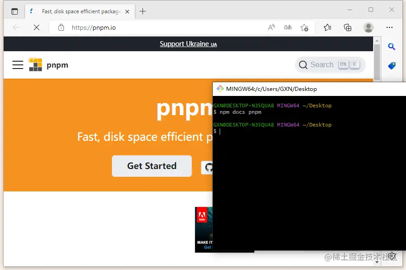Activate the Read aloud icon

click(271, 27)
